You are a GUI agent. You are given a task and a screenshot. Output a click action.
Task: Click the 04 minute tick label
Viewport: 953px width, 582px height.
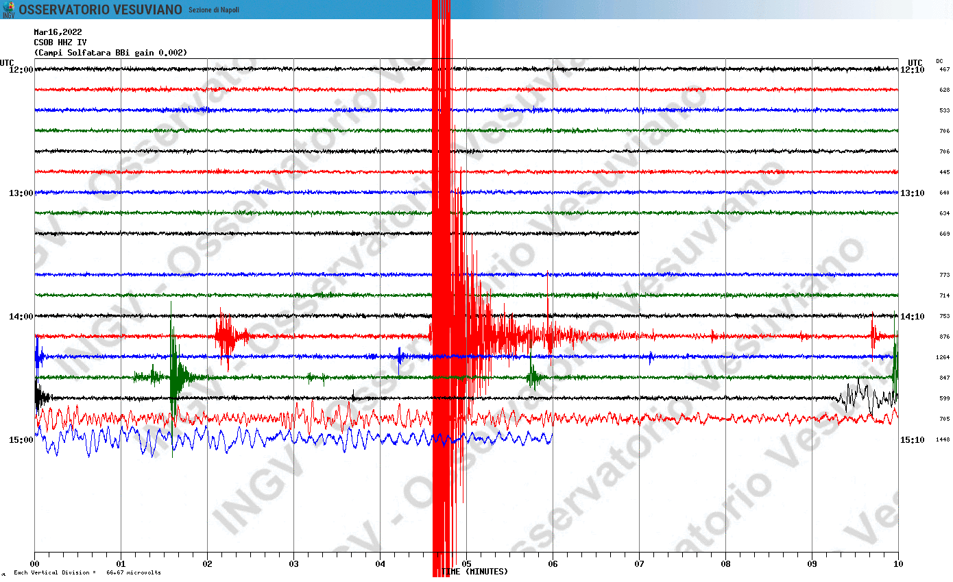[x=380, y=564]
